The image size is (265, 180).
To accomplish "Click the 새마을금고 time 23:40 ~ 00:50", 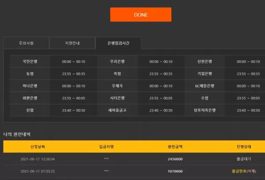I will [161, 110].
